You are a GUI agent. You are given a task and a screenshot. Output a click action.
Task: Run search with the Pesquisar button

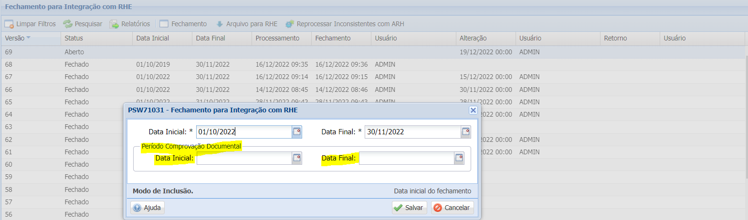pos(83,24)
